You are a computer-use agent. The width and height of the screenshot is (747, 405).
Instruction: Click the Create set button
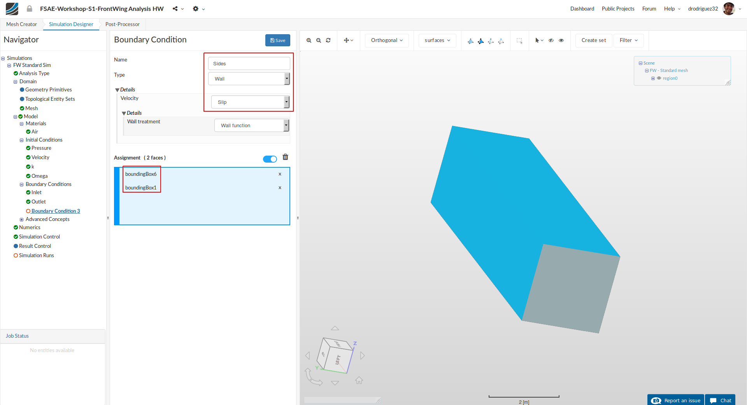594,40
